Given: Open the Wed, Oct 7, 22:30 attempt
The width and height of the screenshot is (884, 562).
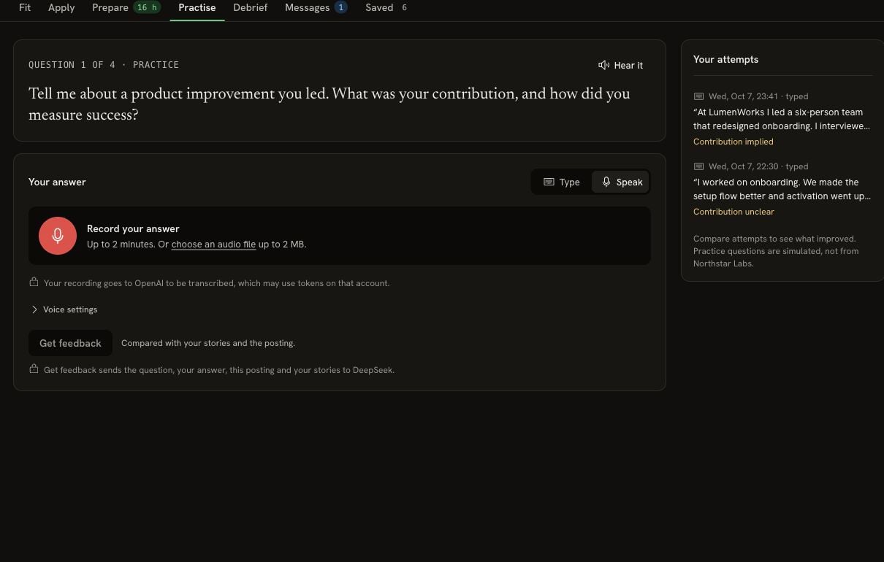Looking at the screenshot, I should point(782,188).
